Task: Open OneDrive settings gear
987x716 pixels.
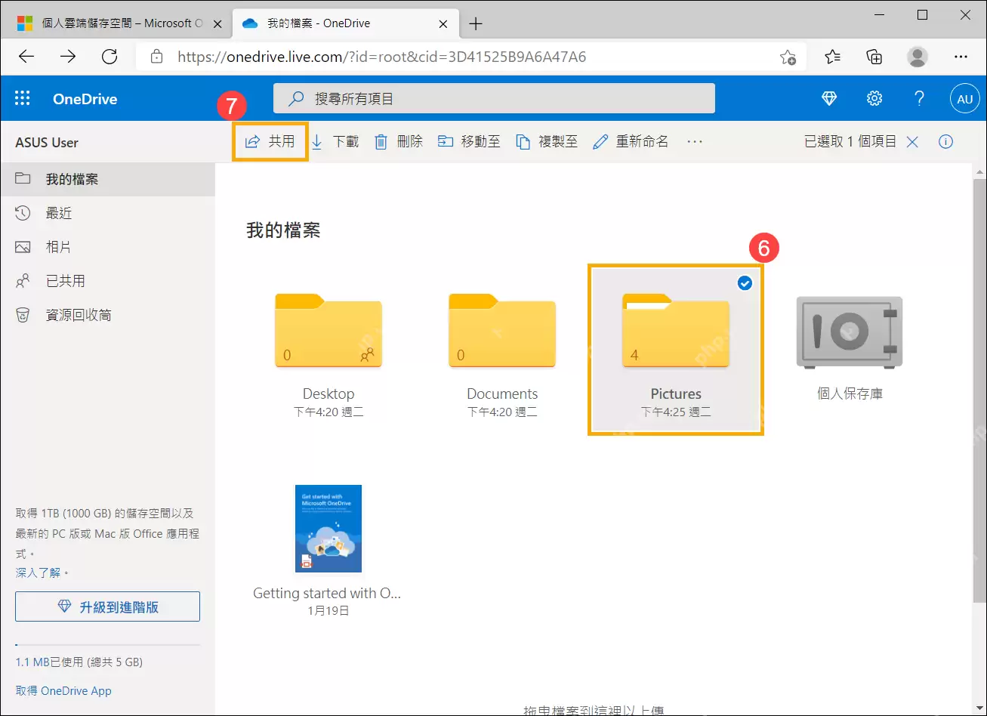Action: [x=874, y=99]
